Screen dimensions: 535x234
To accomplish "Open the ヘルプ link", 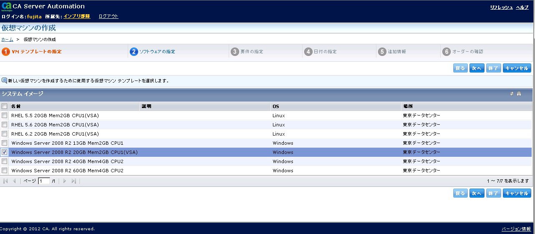I will pos(522,8).
